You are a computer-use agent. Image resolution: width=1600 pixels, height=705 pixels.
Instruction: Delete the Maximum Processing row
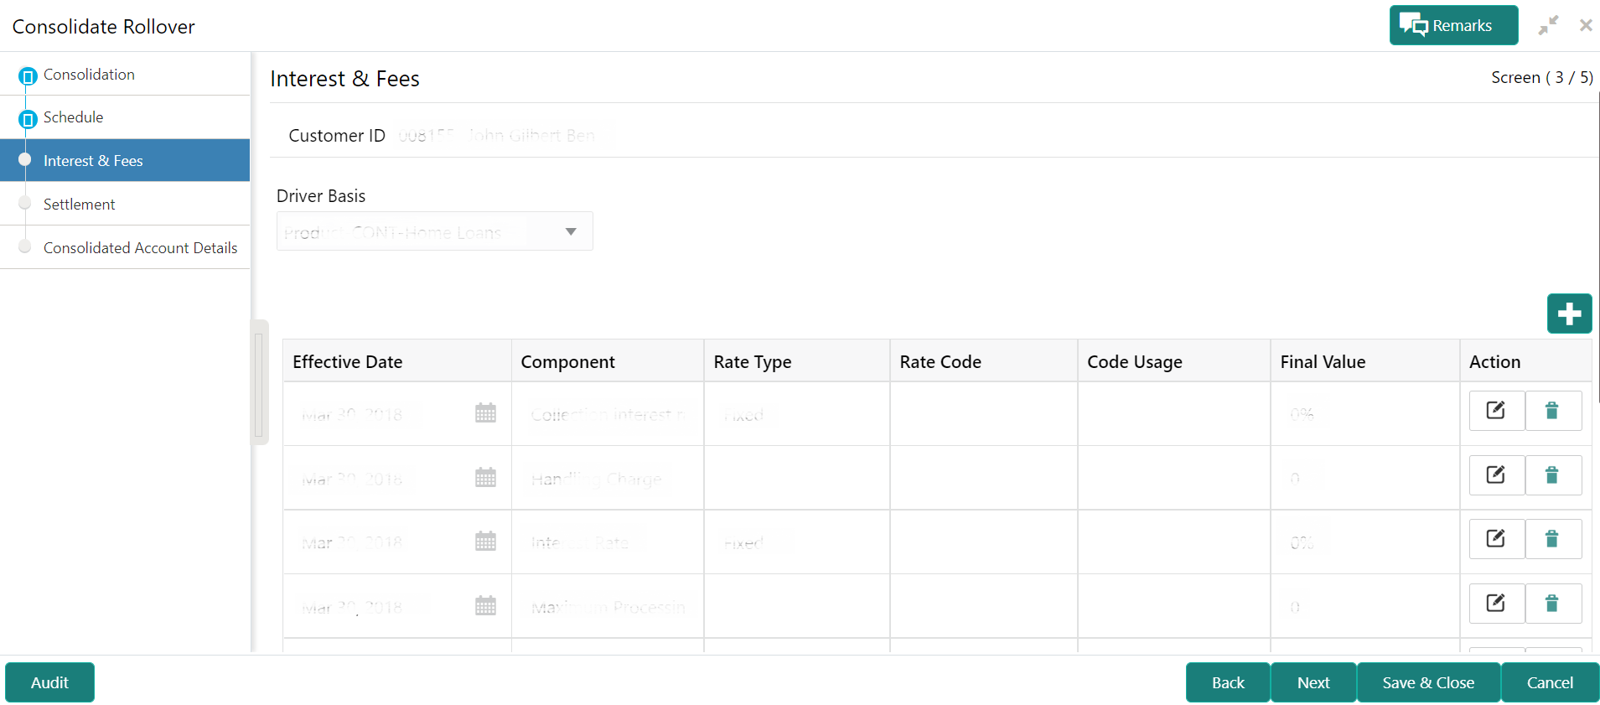click(x=1552, y=604)
